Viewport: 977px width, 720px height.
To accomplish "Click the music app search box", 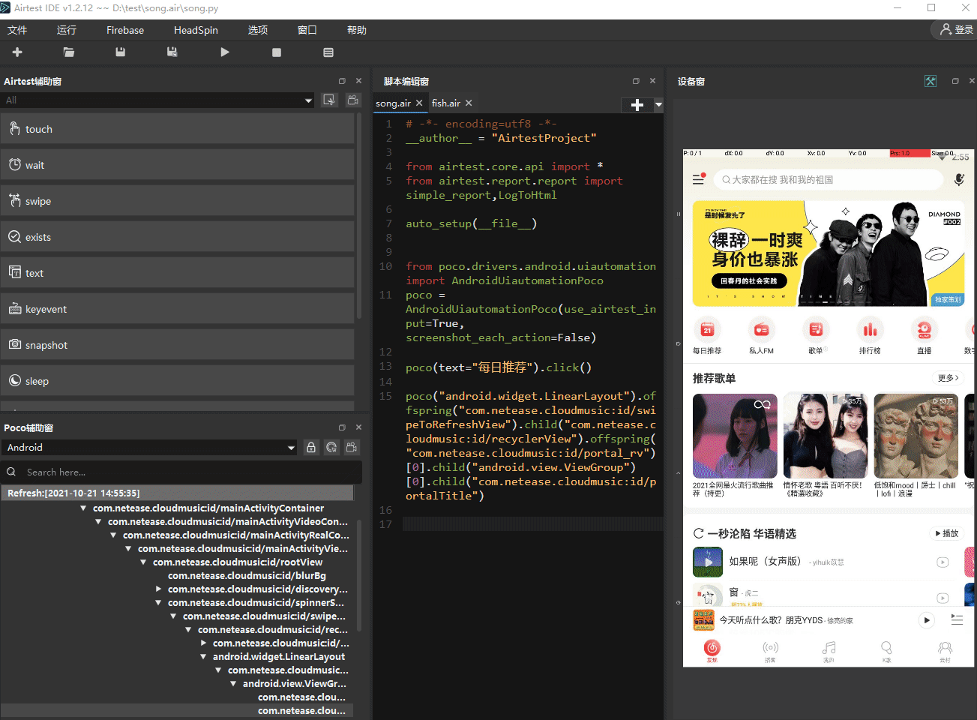I will tap(830, 180).
